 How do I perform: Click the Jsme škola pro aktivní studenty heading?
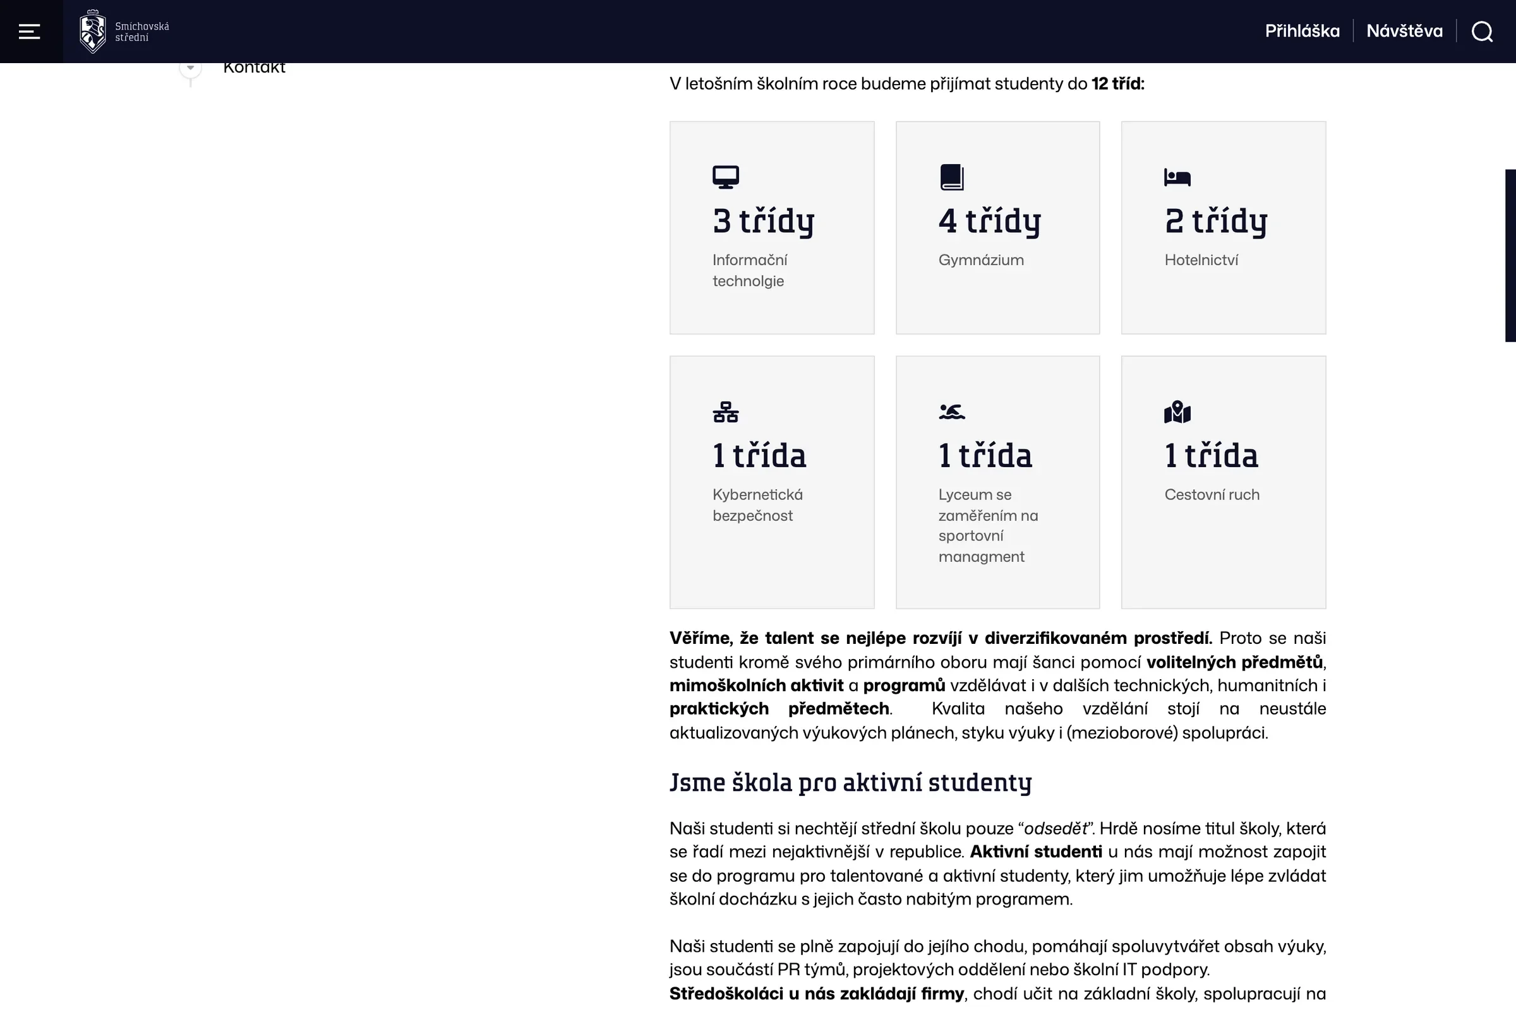(850, 783)
